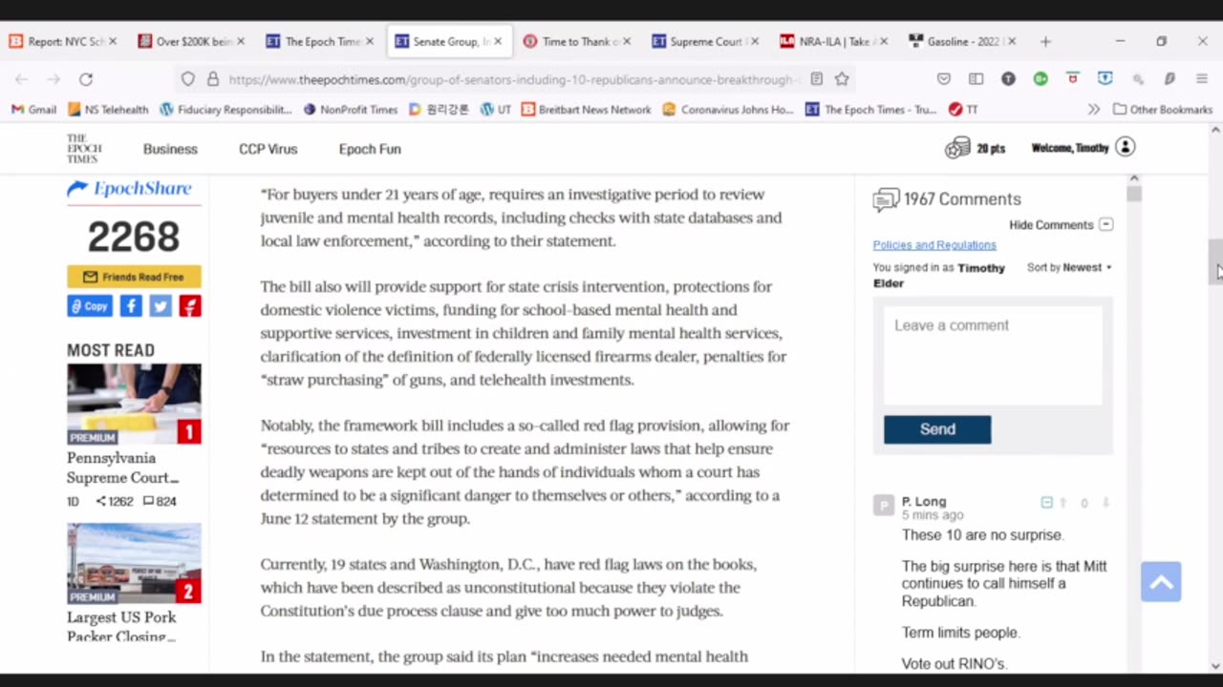
Task: Click the site padlock icon
Action: coord(212,79)
